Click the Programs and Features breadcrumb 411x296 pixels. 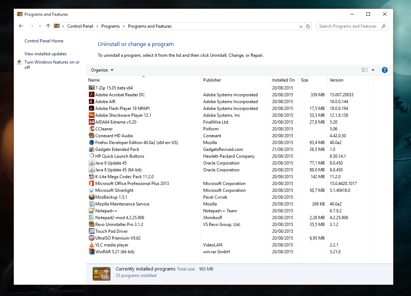150,26
